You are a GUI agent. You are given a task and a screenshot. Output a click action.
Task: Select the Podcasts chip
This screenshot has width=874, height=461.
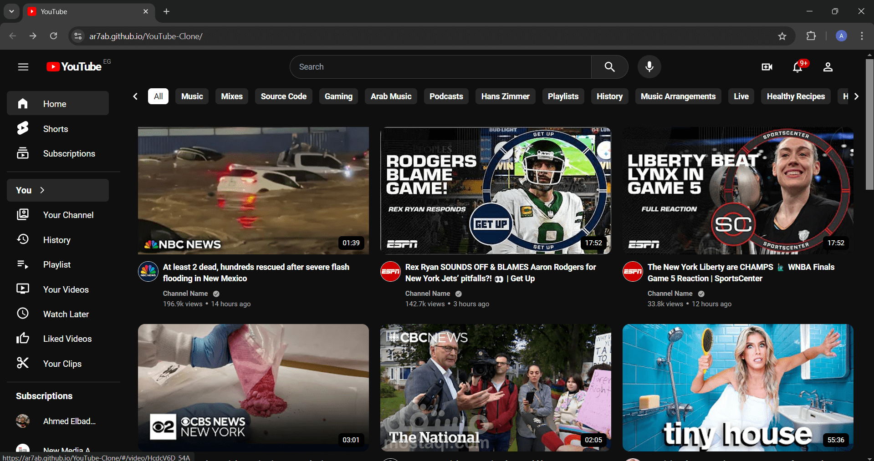tap(446, 96)
